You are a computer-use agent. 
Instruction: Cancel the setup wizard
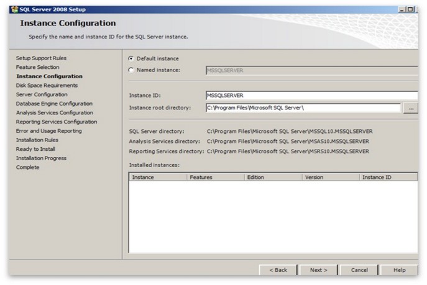coord(359,269)
